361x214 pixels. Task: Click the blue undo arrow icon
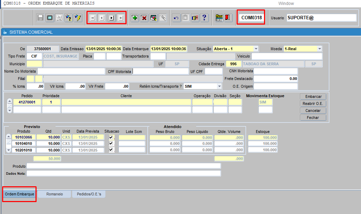pos(176,18)
